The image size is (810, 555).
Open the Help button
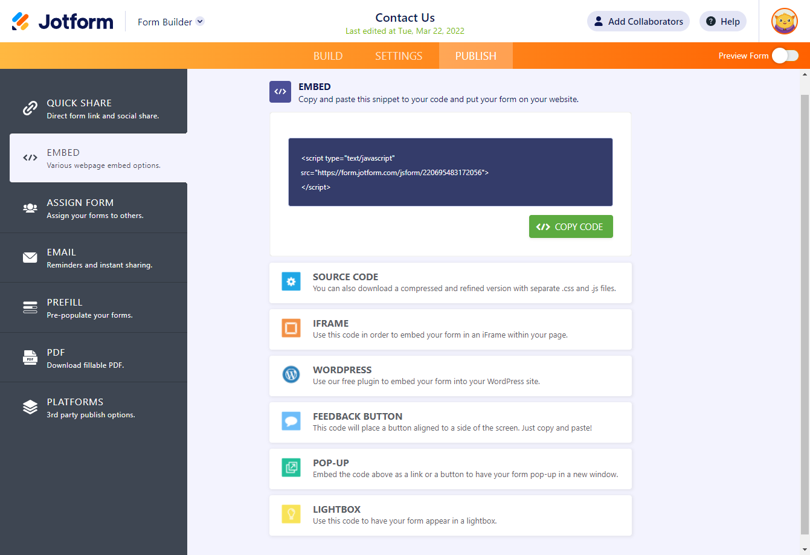coord(723,21)
